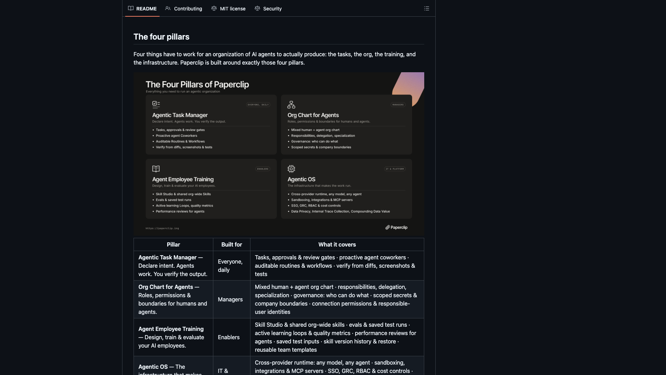666x375 pixels.
Task: Click the cell starting 'Mixed human + agent org chart'
Action: click(x=337, y=299)
